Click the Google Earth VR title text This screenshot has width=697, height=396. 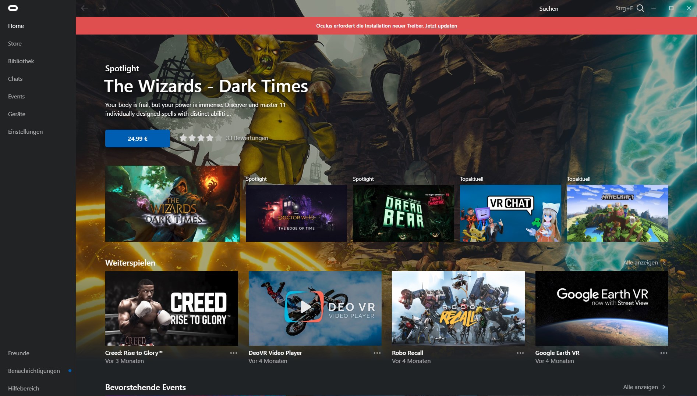pyautogui.click(x=557, y=353)
